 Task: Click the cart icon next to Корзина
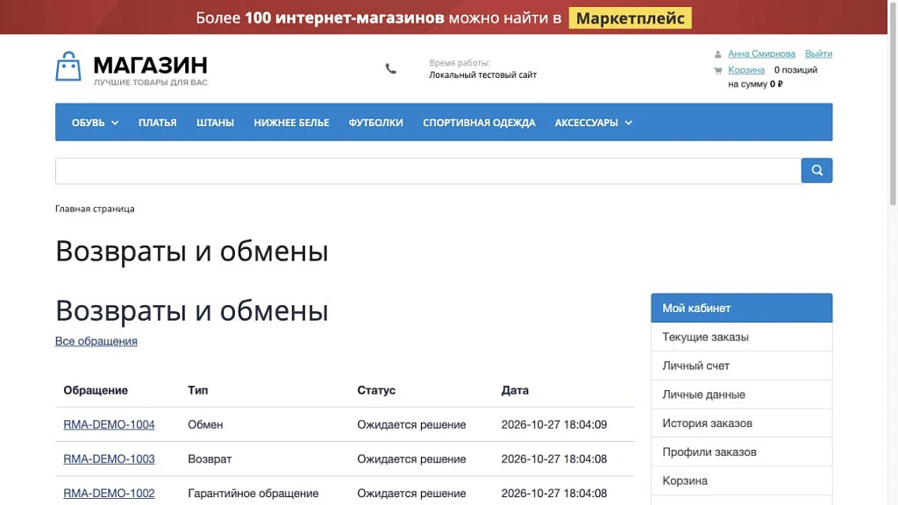tap(717, 70)
